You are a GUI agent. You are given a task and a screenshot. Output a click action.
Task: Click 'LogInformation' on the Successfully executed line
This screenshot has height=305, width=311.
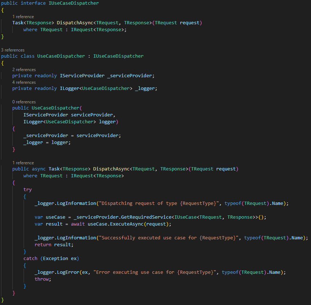[76, 238]
